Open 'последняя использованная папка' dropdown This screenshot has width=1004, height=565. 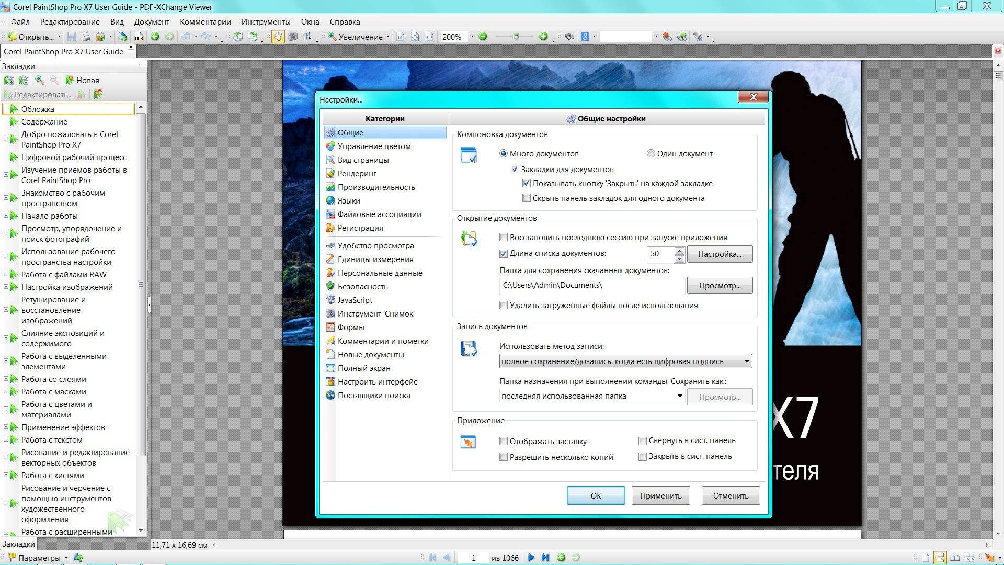679,396
